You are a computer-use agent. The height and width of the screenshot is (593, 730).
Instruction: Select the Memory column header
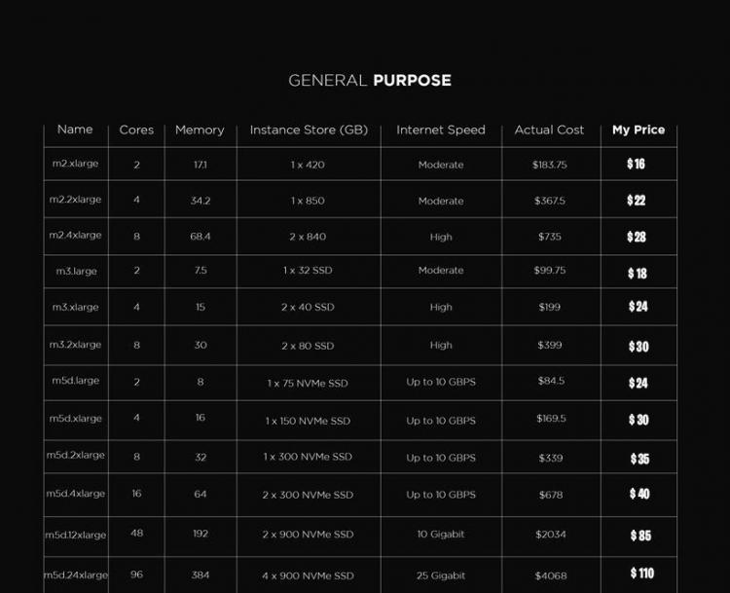200,130
